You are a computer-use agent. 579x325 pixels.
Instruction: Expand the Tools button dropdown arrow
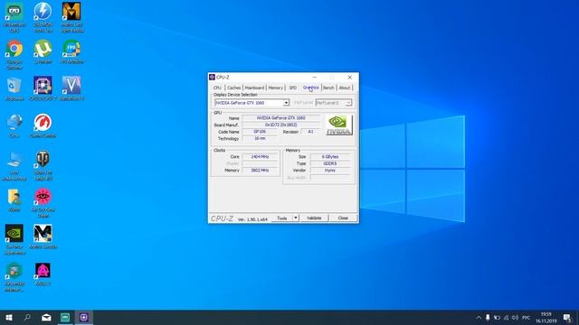(296, 218)
